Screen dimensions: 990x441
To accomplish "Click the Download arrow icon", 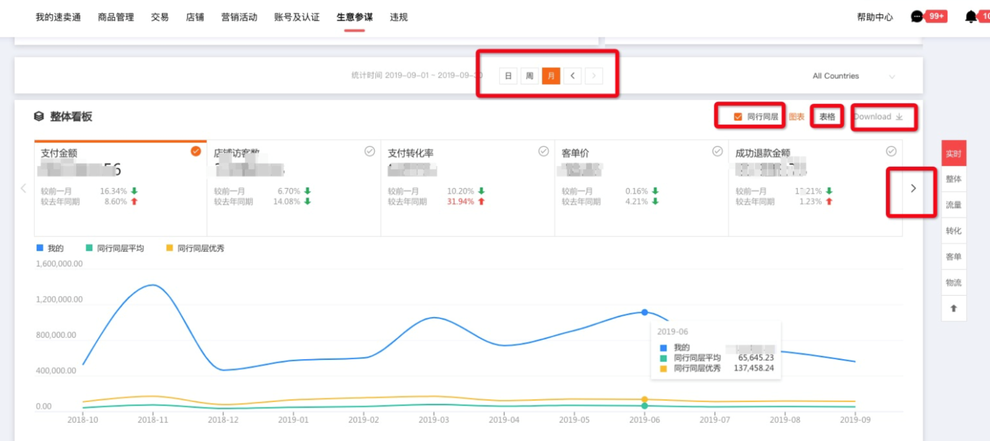I will click(x=899, y=117).
